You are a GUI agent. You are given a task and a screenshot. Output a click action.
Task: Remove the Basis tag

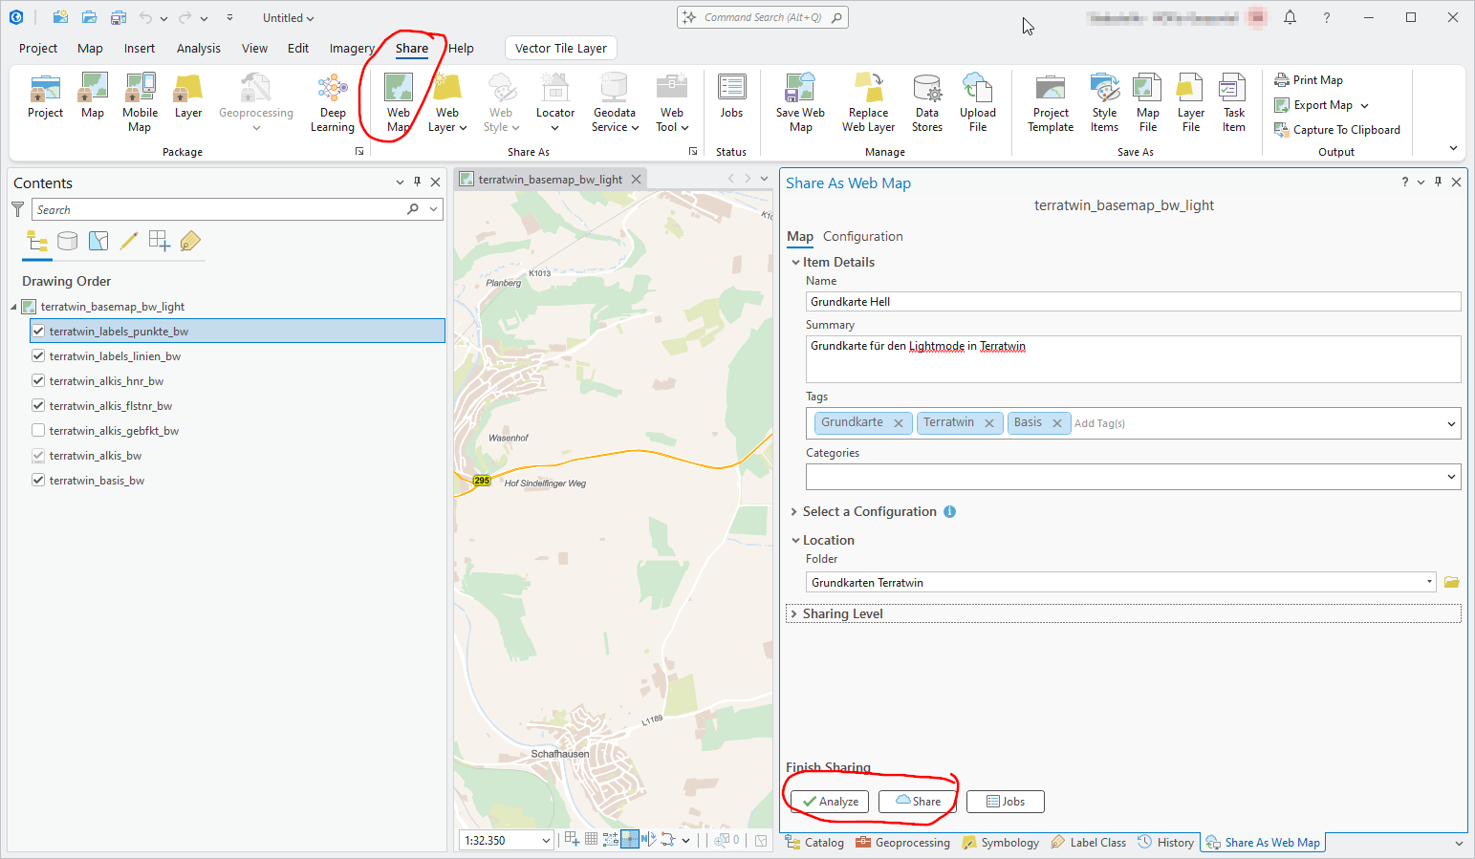[1056, 421]
